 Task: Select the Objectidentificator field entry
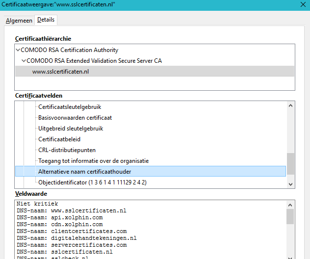pos(92,182)
